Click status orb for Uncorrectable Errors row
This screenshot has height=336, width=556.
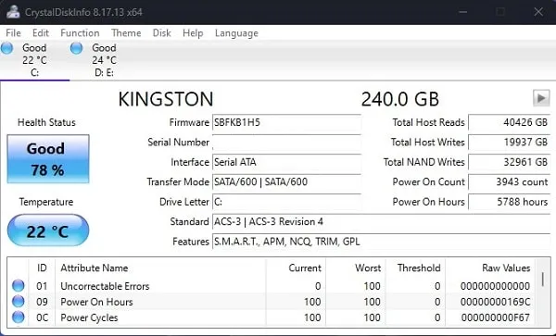click(19, 285)
